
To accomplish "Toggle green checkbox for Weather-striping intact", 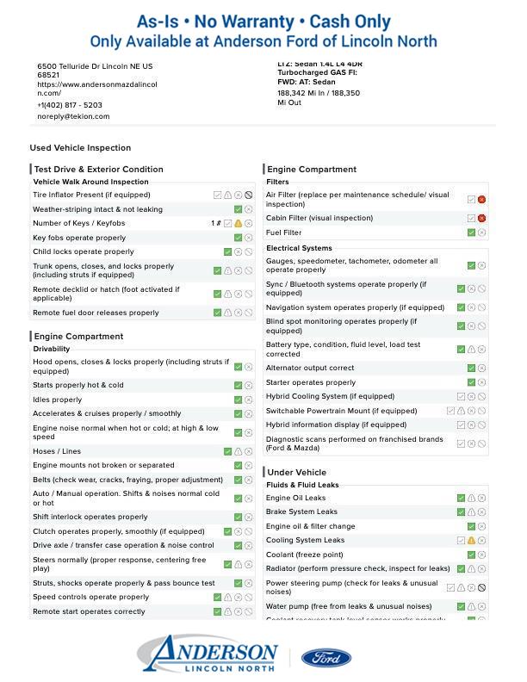I will point(239,209).
